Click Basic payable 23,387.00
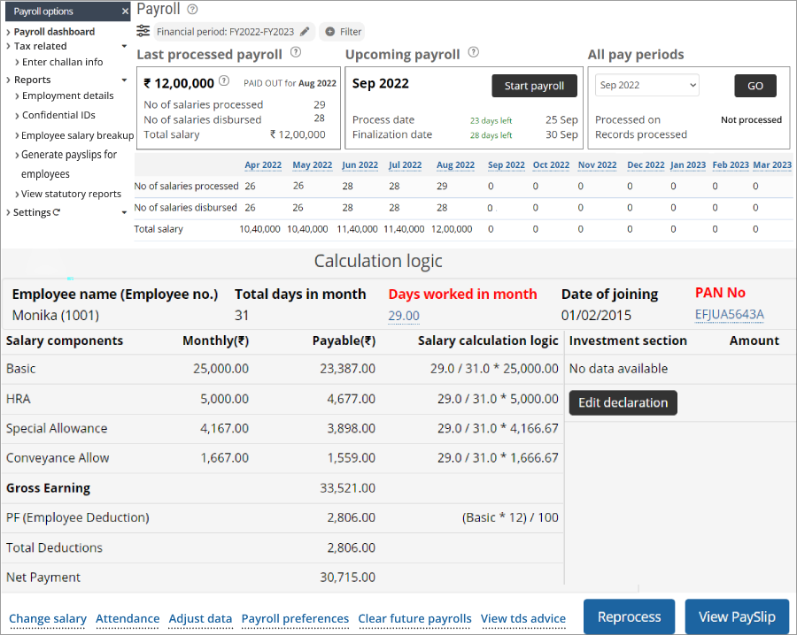 pos(348,369)
